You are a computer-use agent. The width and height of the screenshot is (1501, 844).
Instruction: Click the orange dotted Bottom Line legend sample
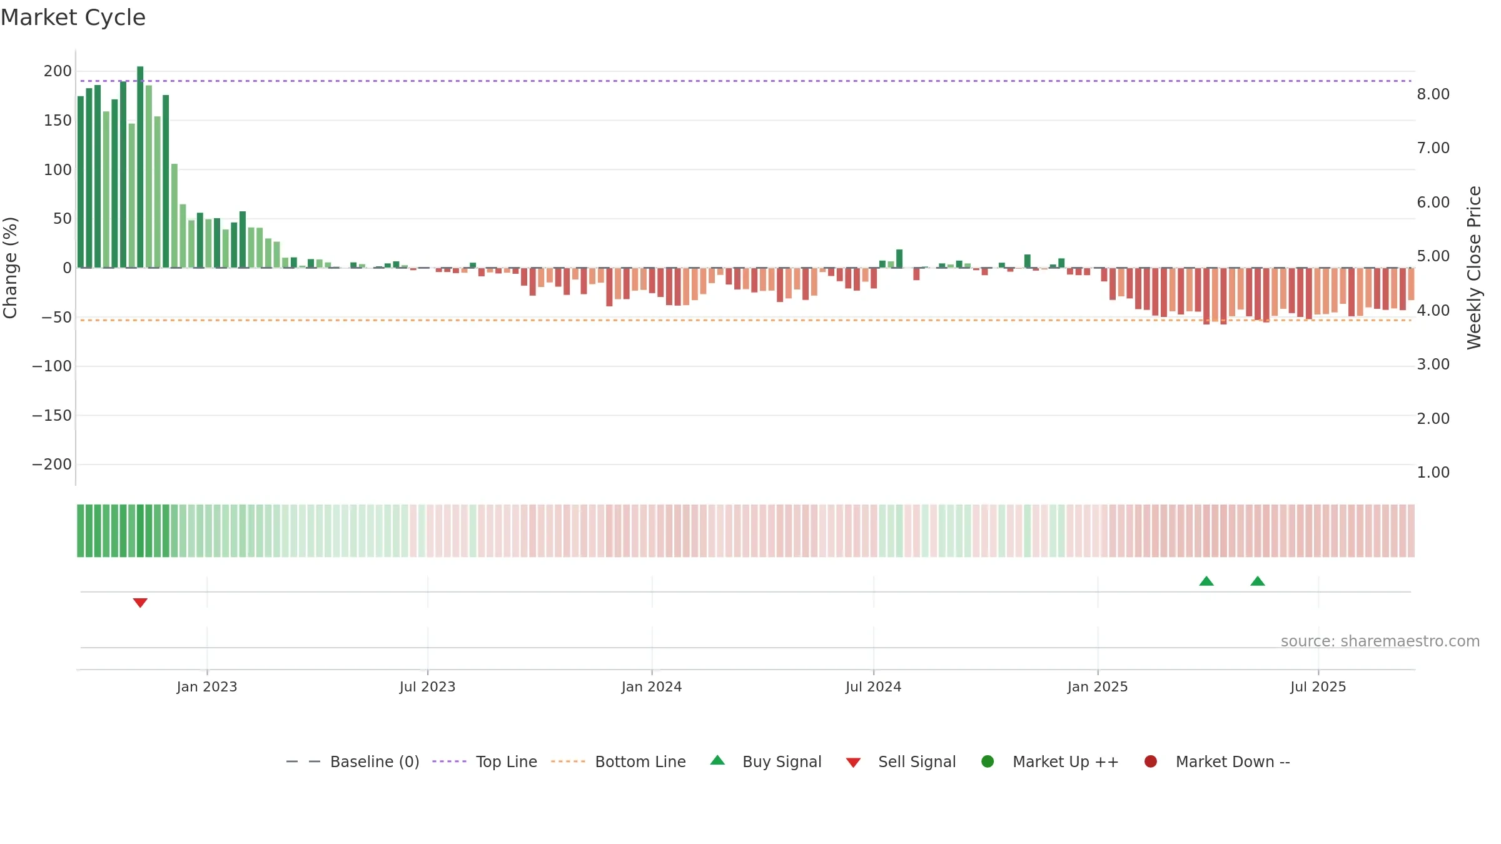coord(568,761)
